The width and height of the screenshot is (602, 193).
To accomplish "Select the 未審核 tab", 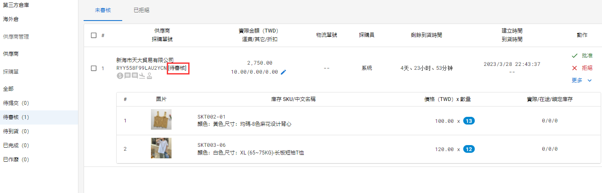I will point(103,10).
